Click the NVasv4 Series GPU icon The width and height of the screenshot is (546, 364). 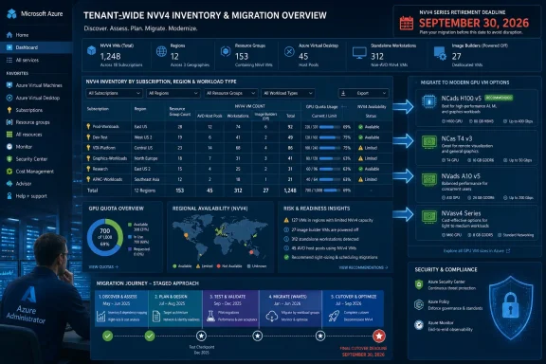pos(429,216)
